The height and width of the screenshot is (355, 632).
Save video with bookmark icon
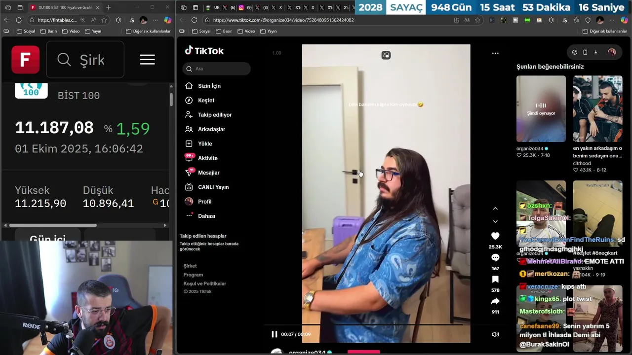(495, 280)
